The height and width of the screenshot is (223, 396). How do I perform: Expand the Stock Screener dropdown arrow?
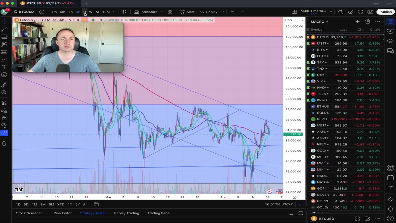pyautogui.click(x=46, y=213)
